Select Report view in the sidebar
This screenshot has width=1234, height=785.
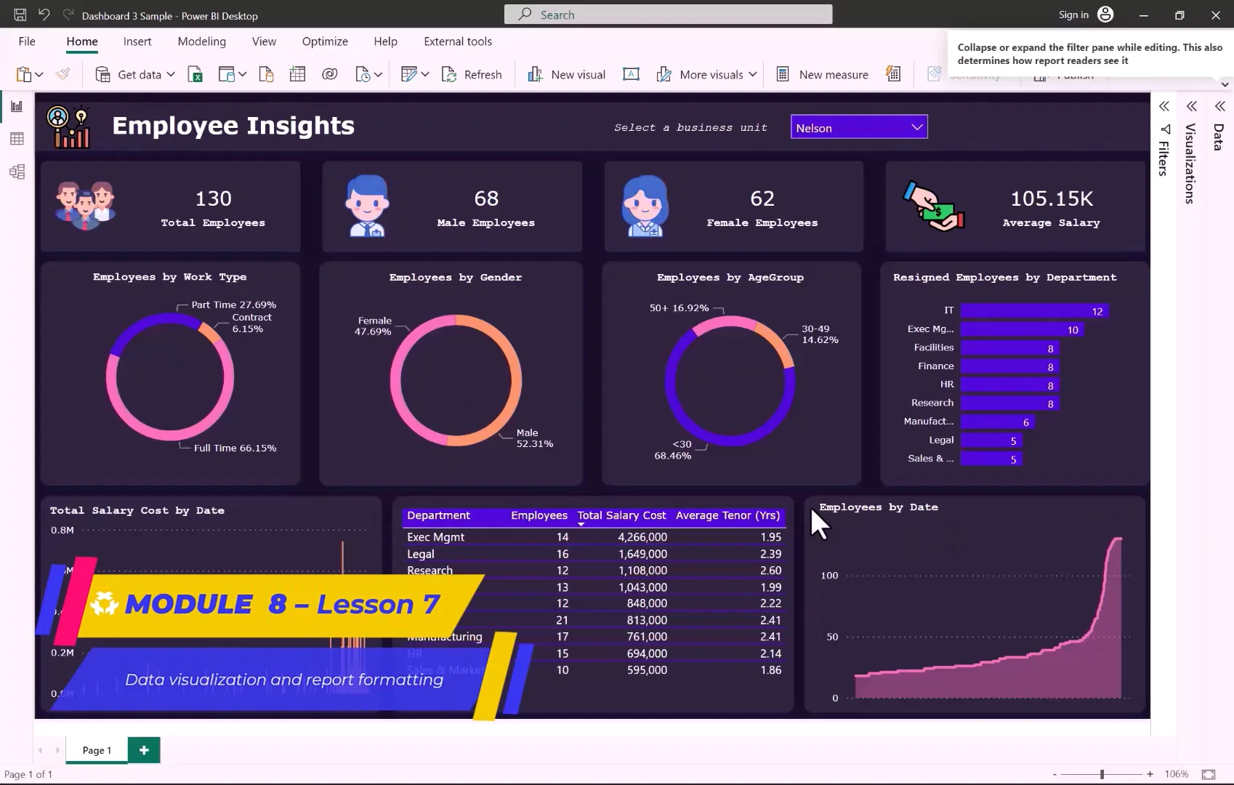click(x=17, y=105)
